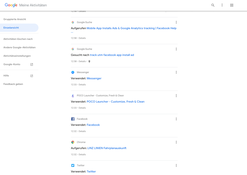Click gray Facebook header label

[82, 119]
